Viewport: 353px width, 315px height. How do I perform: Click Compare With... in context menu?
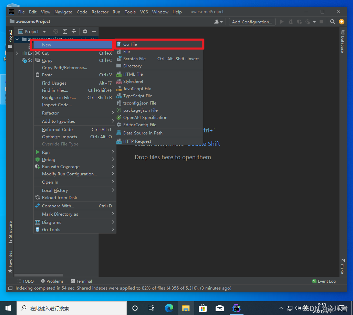(75, 206)
